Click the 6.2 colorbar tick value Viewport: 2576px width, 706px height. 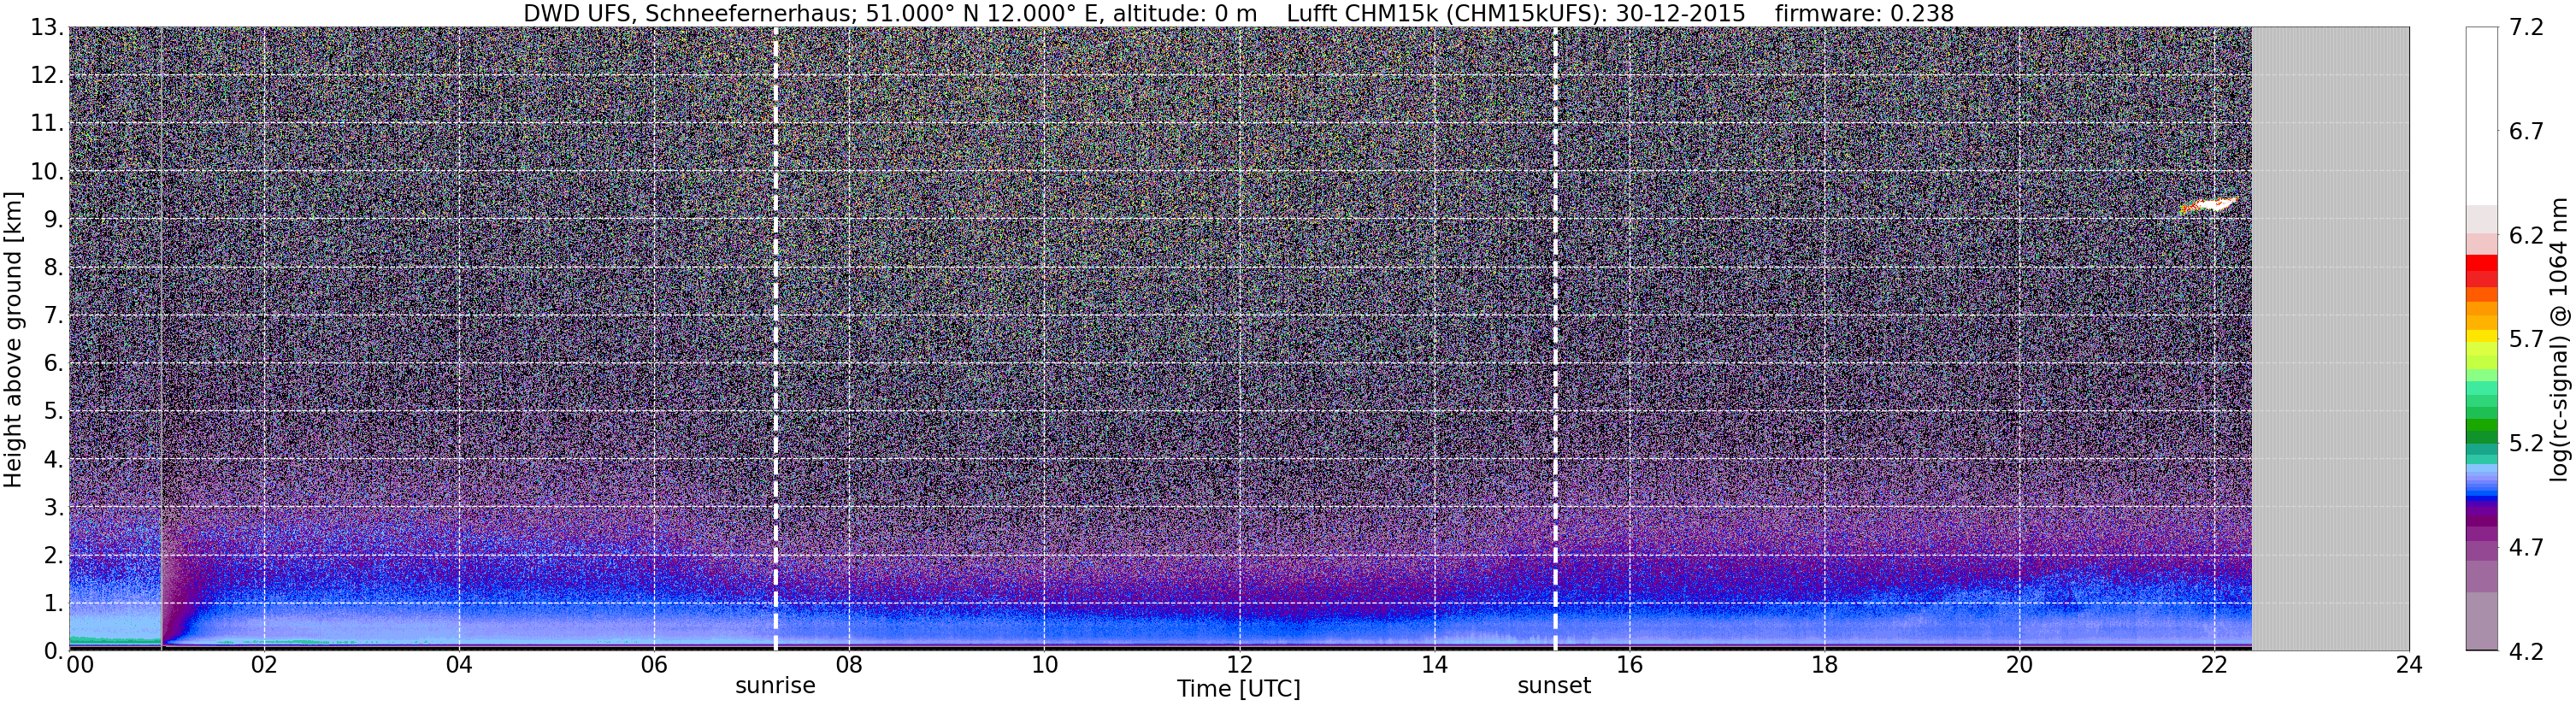click(2526, 236)
